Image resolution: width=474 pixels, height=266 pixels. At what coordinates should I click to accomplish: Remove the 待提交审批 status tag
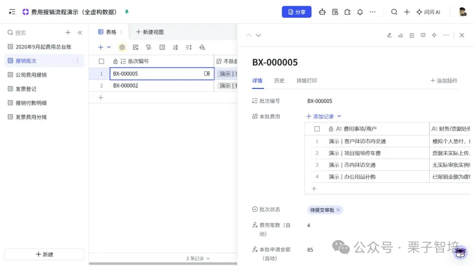tap(338, 210)
